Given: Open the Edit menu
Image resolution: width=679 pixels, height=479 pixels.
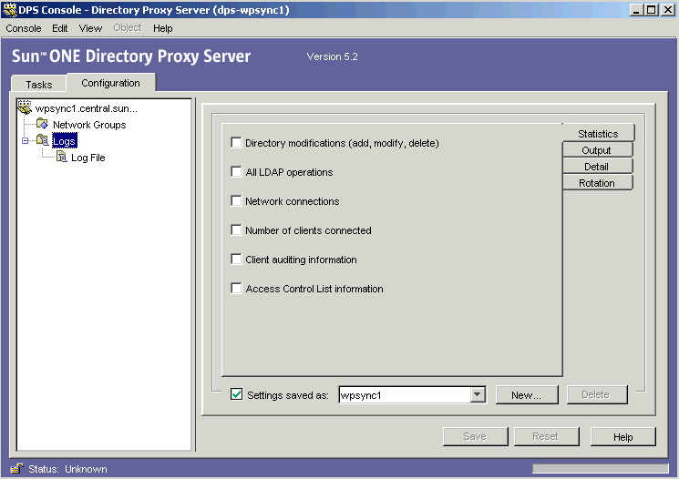Looking at the screenshot, I should pyautogui.click(x=60, y=28).
